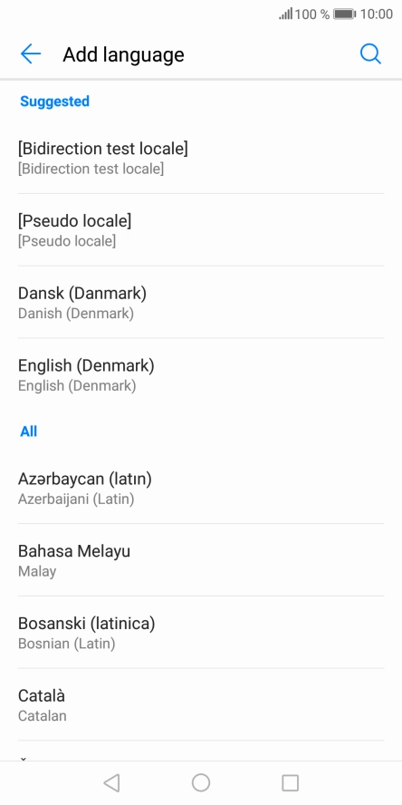The height and width of the screenshot is (805, 402).
Task: Tap the All section header
Action: (x=29, y=432)
